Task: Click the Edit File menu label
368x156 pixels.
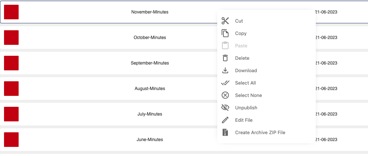Action: coord(244,120)
